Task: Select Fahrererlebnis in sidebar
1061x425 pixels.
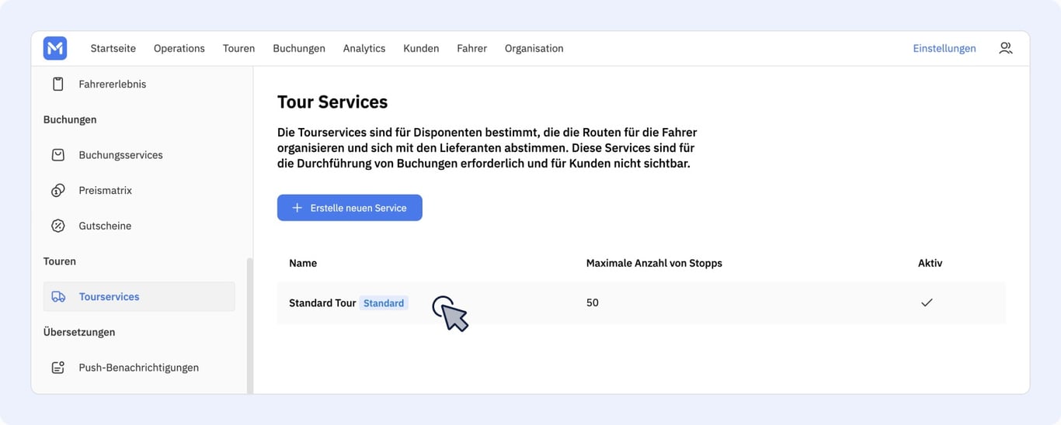Action: (113, 84)
